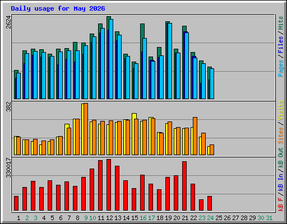Click day 18 on the x-axis
Image resolution: width=287 pixels, height=224 pixels.
coord(160,218)
